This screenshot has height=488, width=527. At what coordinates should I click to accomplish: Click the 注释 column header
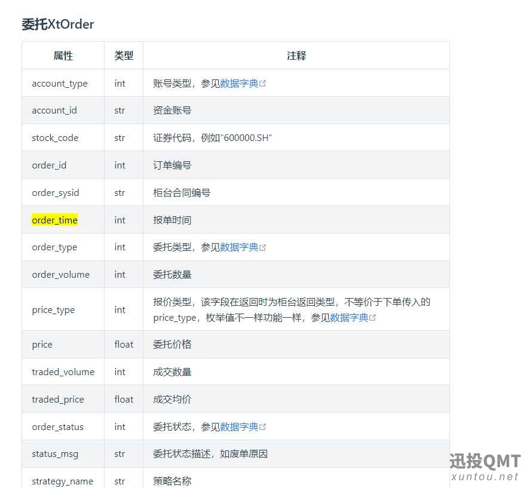296,56
